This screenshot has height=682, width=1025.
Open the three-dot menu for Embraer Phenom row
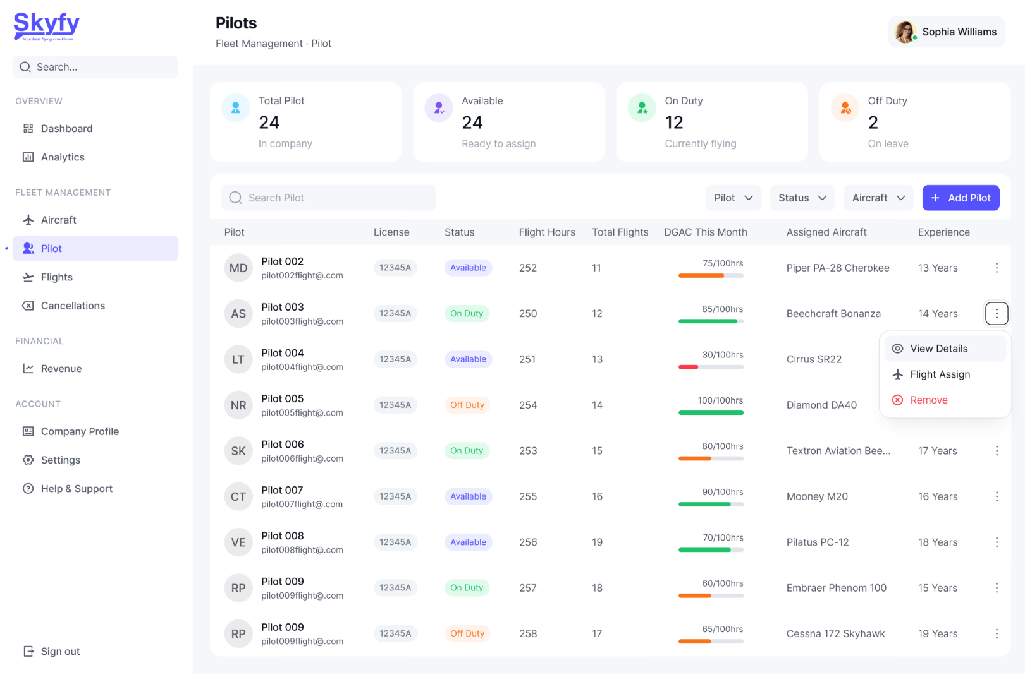tap(997, 588)
